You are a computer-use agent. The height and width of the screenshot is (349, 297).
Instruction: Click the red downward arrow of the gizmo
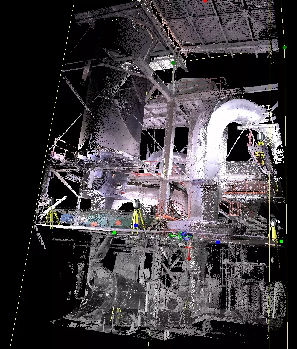189,256
